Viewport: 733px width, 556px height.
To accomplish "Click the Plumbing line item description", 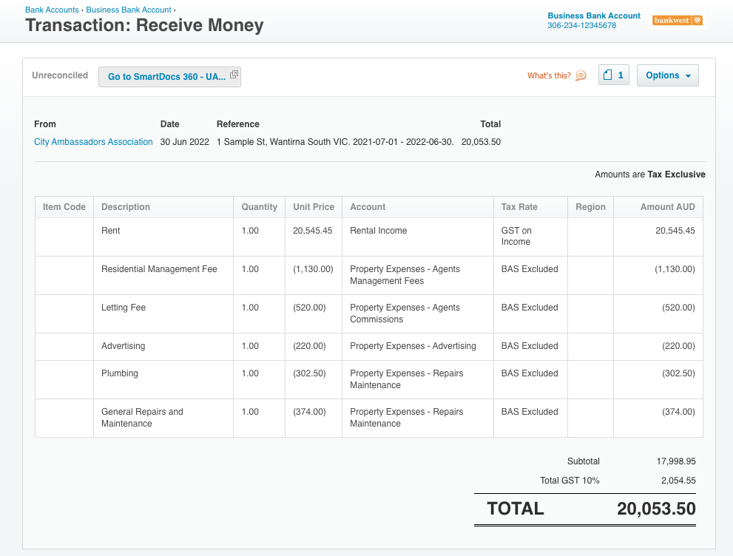I will (120, 373).
